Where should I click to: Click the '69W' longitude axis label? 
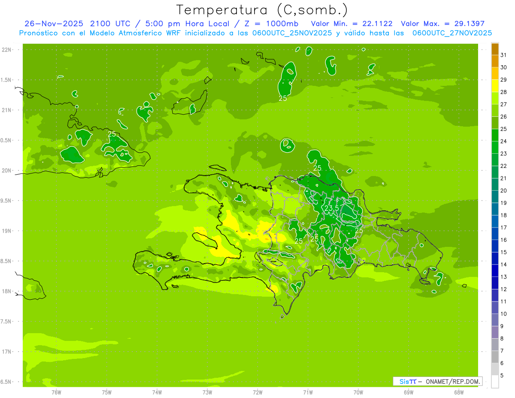point(409,392)
